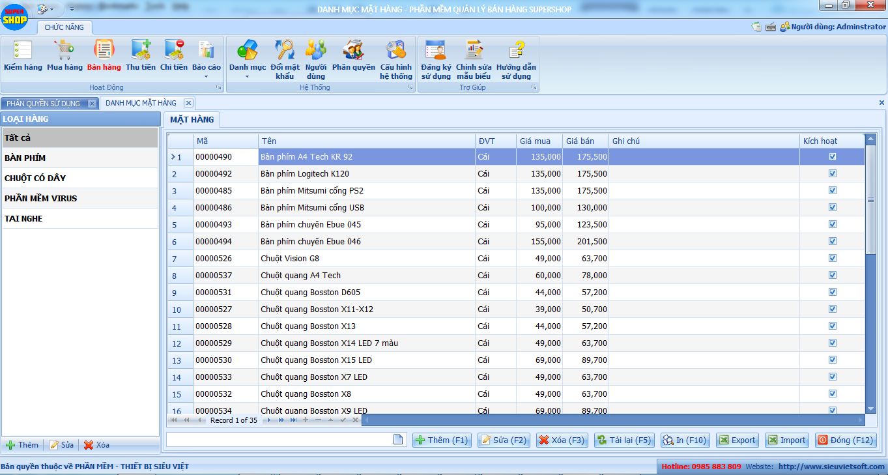This screenshot has width=888, height=475.
Task: Click the Thêm (F1) button
Action: (x=442, y=440)
